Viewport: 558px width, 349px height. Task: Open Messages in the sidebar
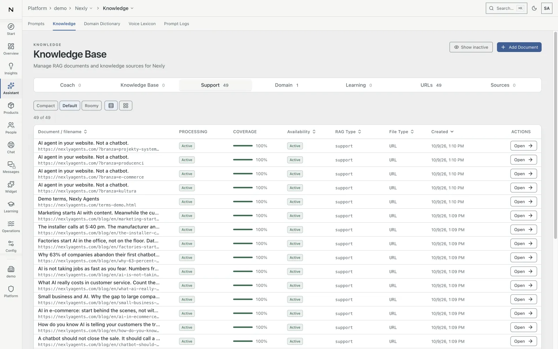tap(11, 168)
